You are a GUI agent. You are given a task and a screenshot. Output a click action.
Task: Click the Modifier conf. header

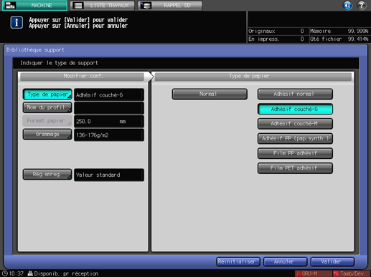pos(83,77)
